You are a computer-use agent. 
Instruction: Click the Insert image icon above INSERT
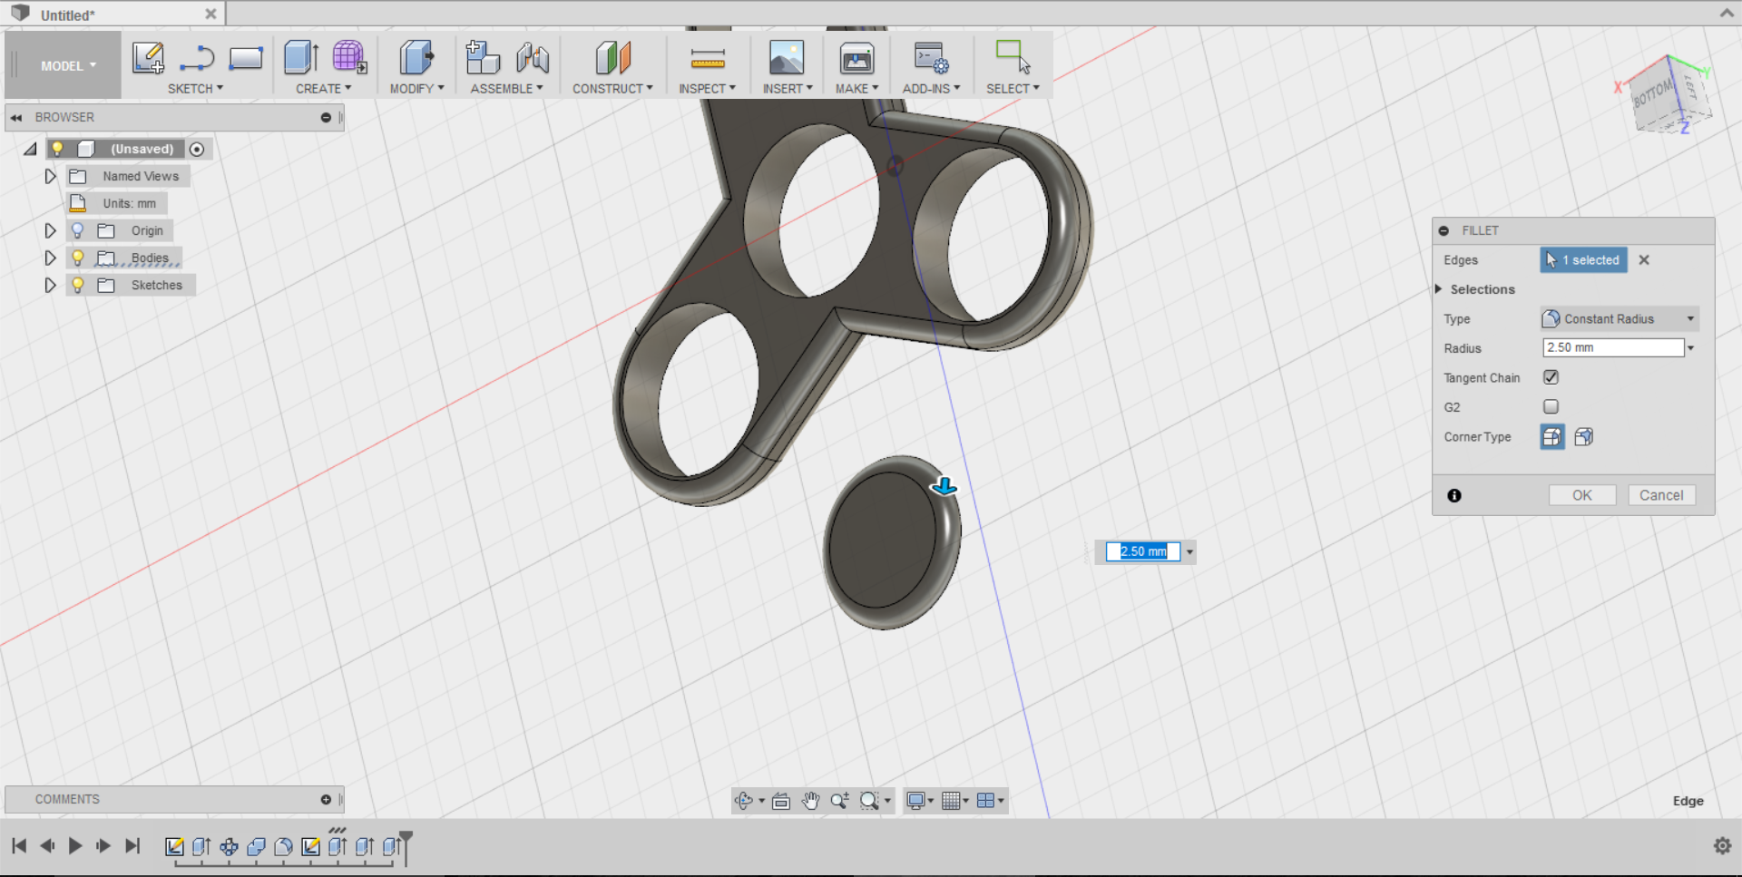click(787, 57)
